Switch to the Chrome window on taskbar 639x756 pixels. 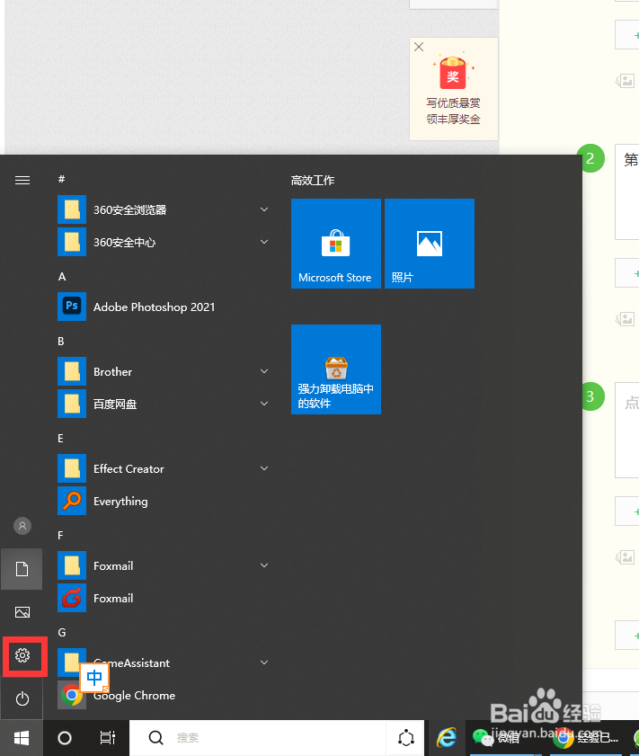pyautogui.click(x=585, y=738)
